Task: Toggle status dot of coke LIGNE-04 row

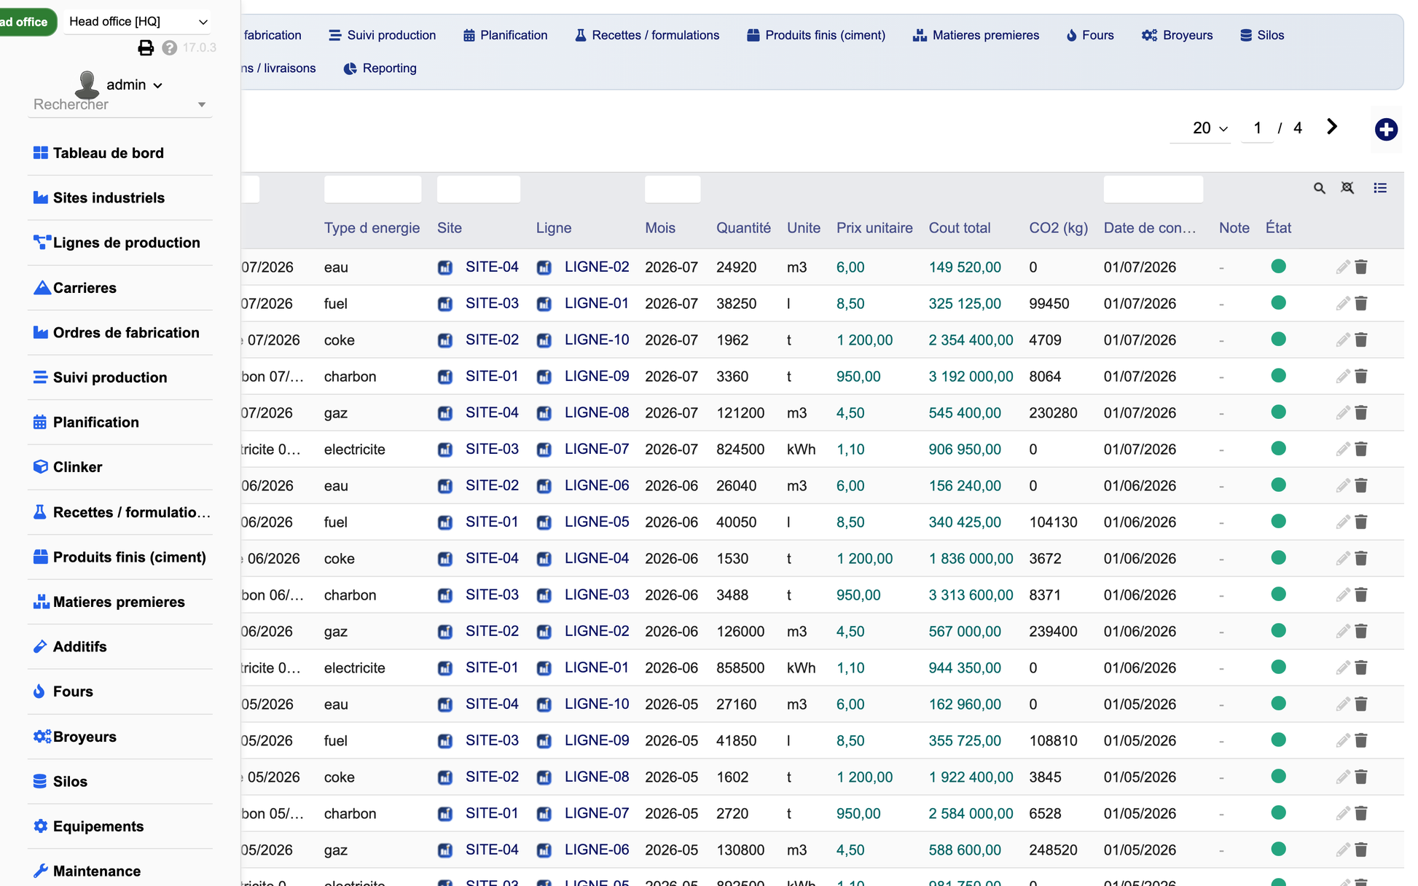Action: (1278, 558)
